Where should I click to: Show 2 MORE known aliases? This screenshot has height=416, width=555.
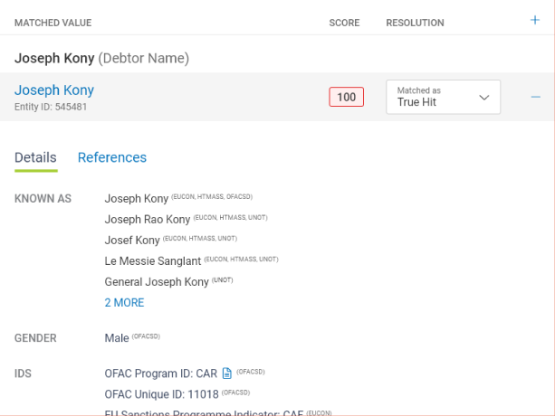[x=124, y=303]
